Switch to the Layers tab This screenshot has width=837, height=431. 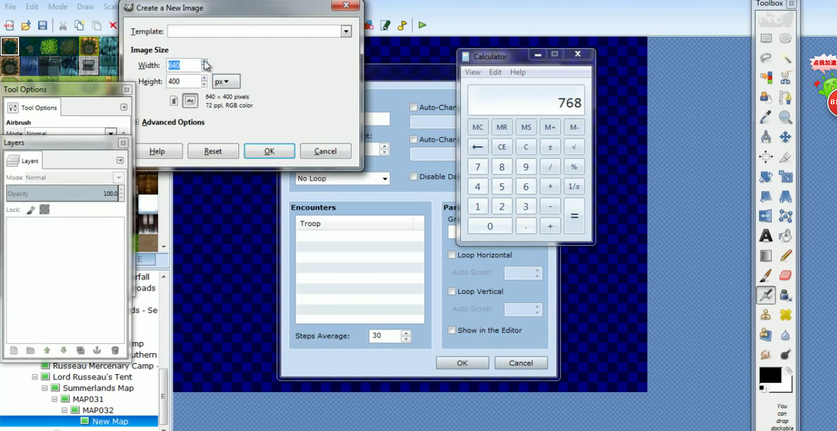coord(23,161)
